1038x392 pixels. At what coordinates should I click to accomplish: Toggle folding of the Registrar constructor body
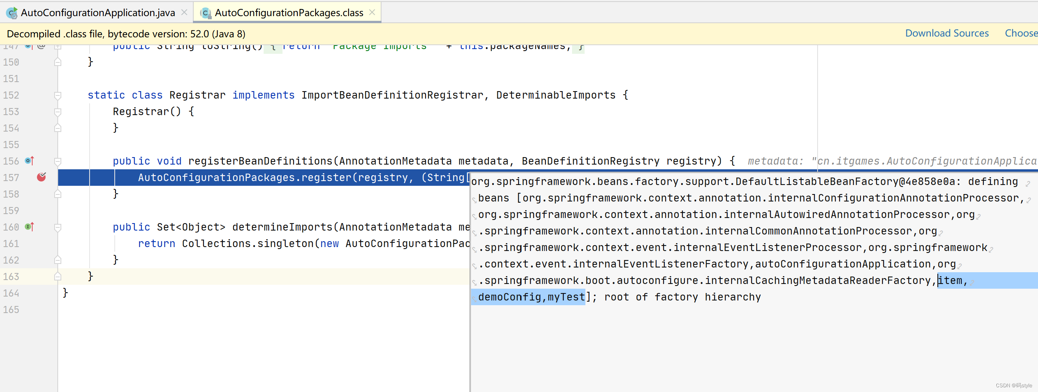point(58,112)
